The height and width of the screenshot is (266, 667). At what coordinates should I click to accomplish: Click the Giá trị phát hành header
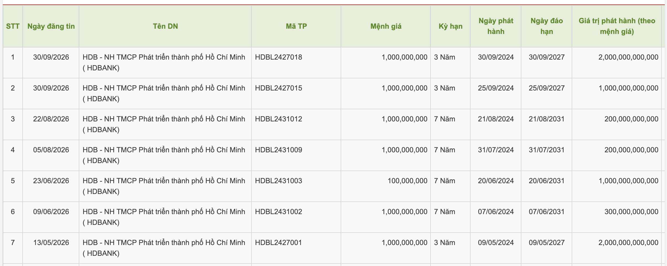617,26
